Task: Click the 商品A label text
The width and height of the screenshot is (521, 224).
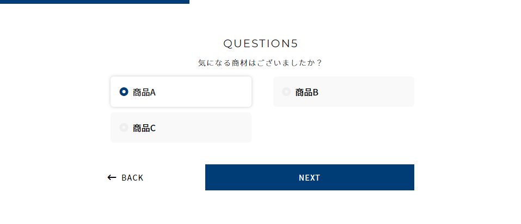Action: (144, 92)
